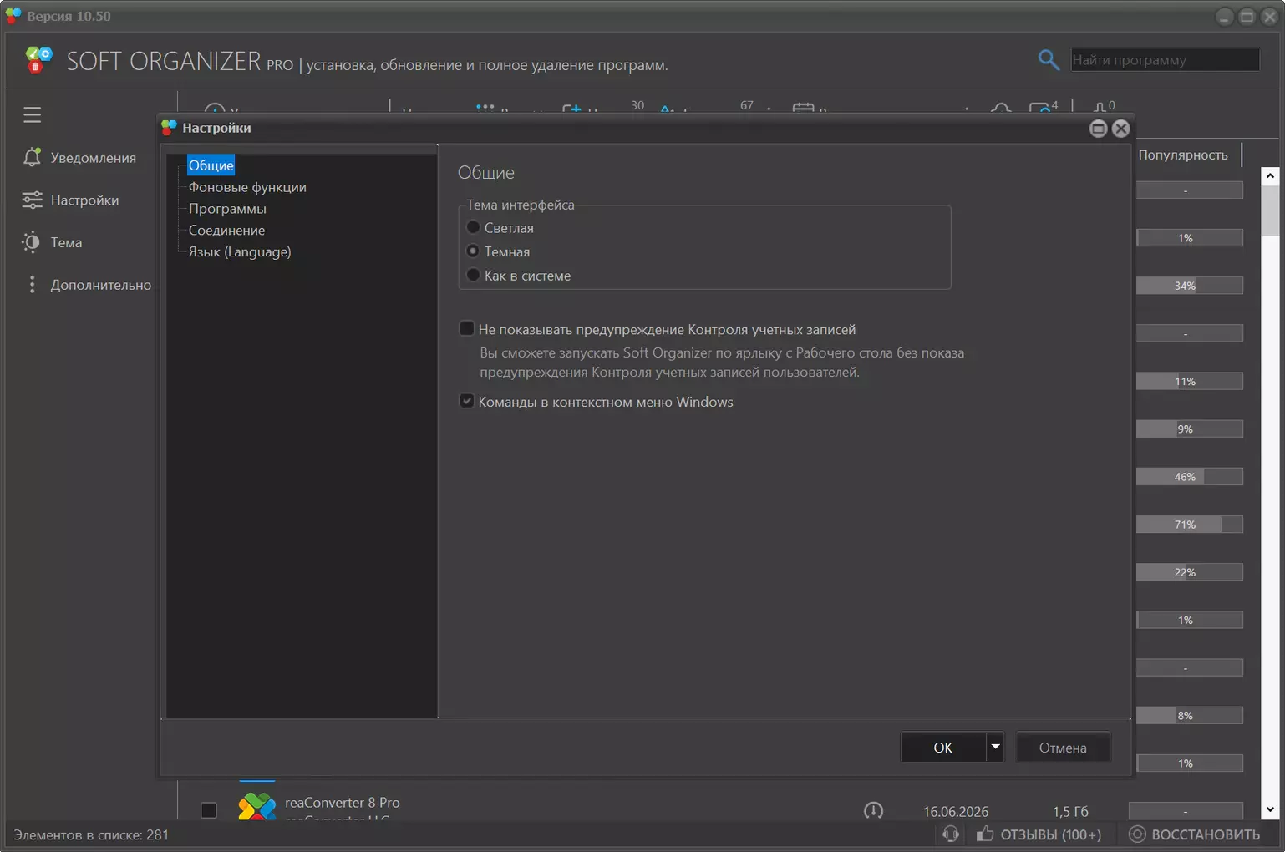The height and width of the screenshot is (852, 1285).
Task: Click the 34% popularity bar
Action: click(x=1190, y=286)
